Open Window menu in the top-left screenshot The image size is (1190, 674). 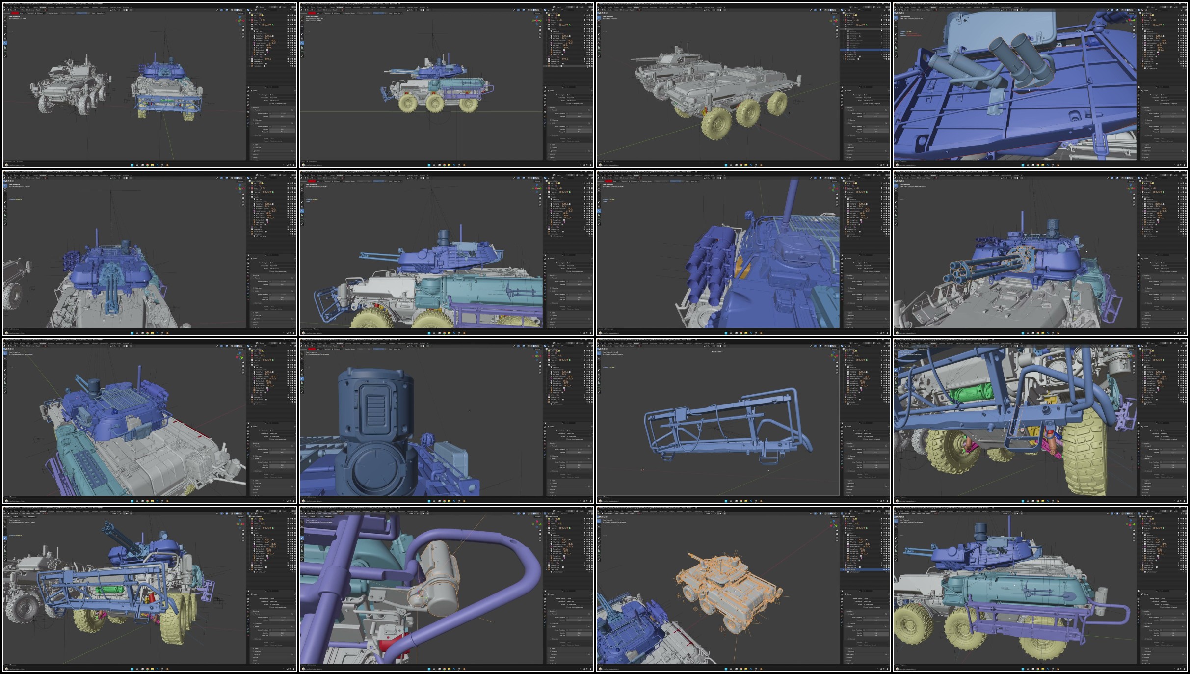(23, 7)
